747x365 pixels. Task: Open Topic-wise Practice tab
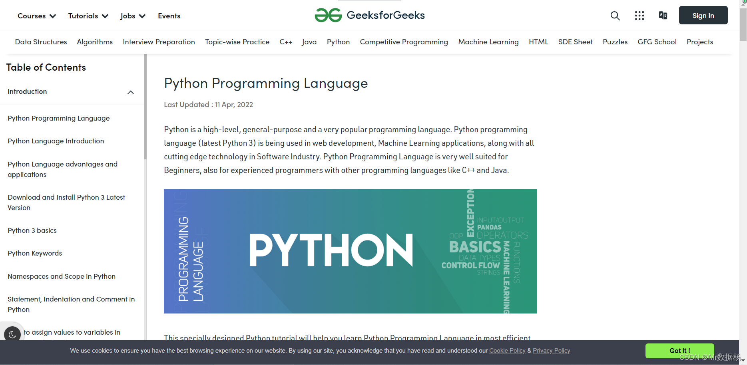[x=237, y=42]
